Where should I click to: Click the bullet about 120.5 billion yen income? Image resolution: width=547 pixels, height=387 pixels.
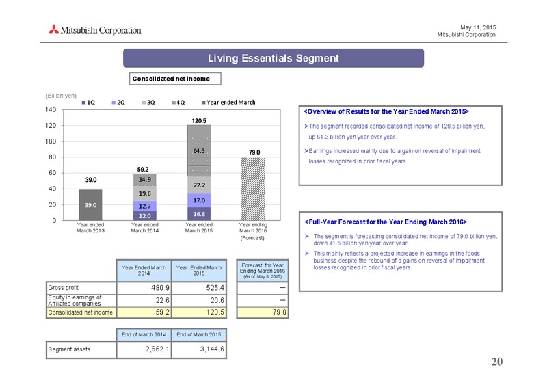[395, 131]
